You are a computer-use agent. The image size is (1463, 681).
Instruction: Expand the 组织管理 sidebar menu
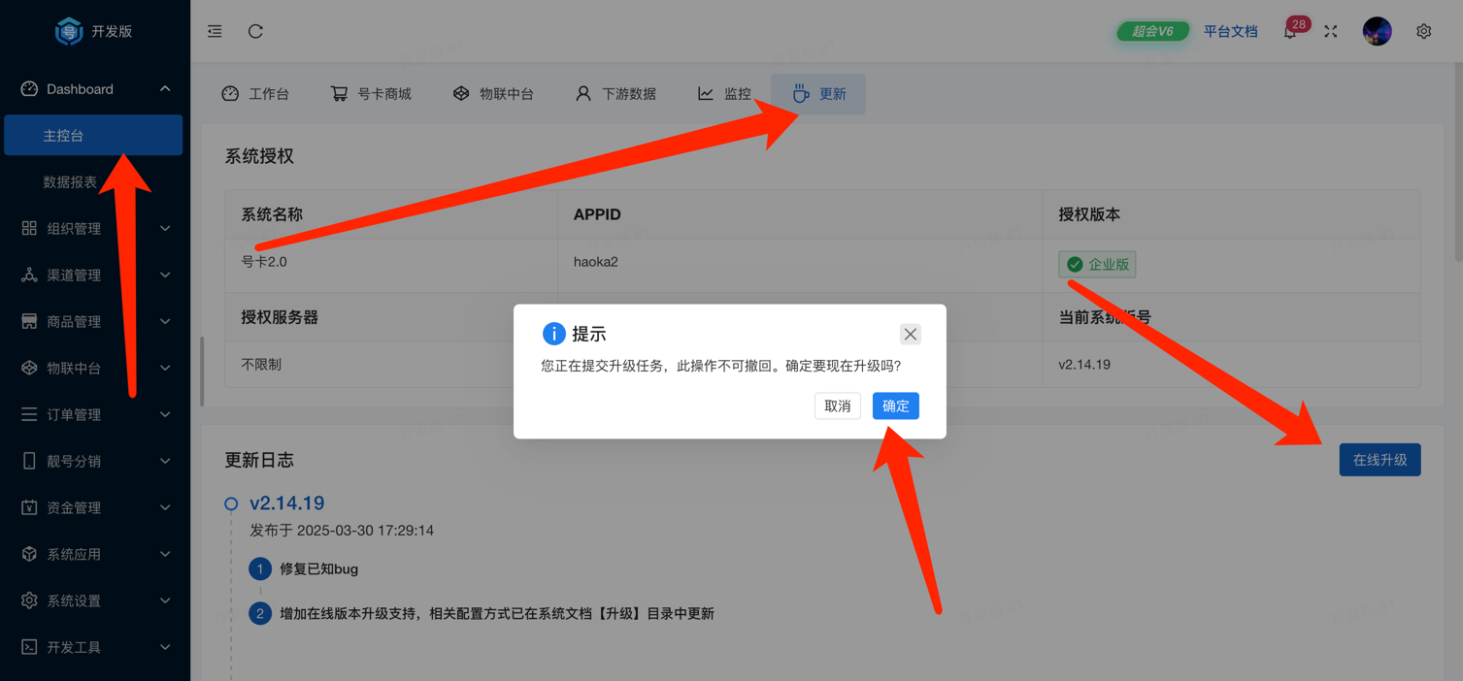coord(94,229)
